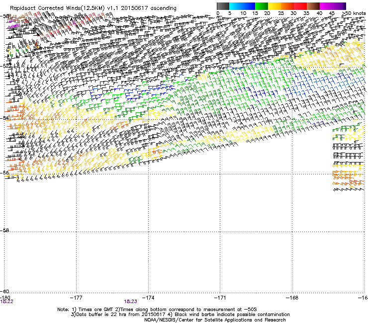Click the -171 longitude axis label

(220, 298)
